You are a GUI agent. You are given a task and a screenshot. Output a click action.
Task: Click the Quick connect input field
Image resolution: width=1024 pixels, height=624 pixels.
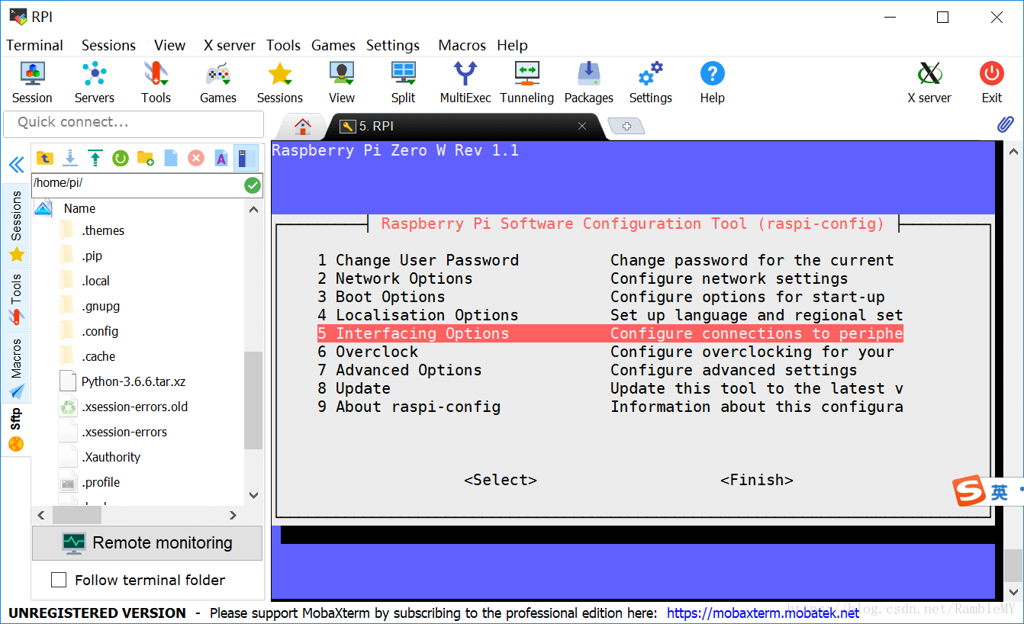[134, 124]
